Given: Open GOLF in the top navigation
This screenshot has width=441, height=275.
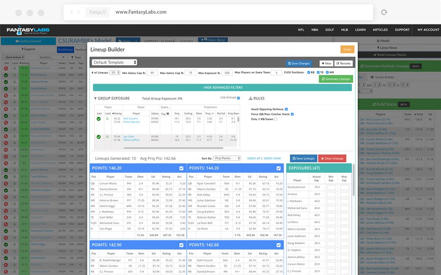Looking at the screenshot, I should pyautogui.click(x=330, y=30).
